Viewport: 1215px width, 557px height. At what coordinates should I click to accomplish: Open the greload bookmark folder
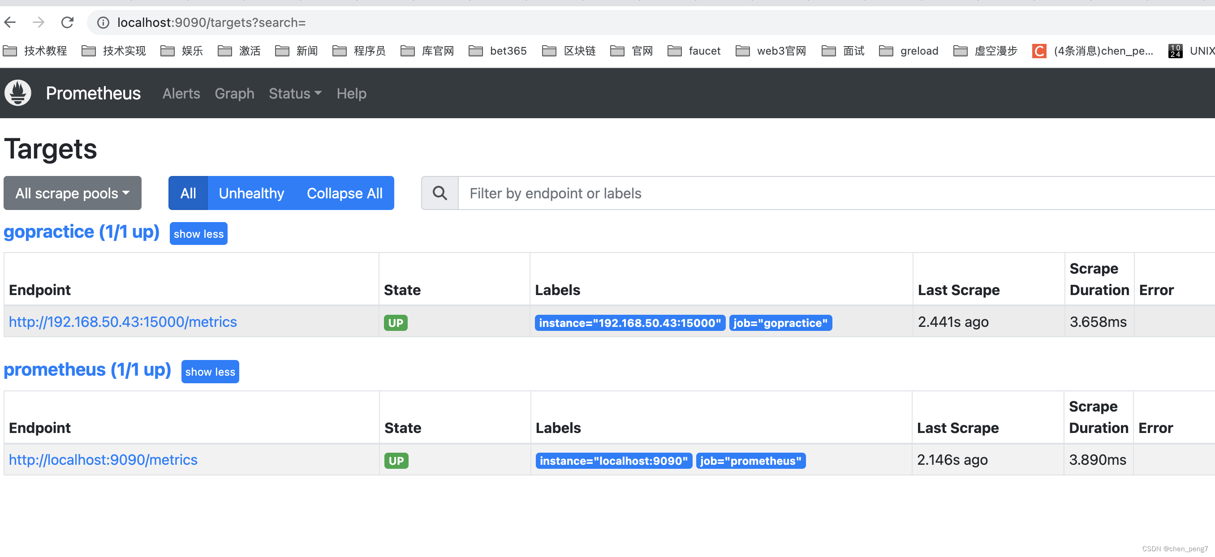pyautogui.click(x=909, y=51)
